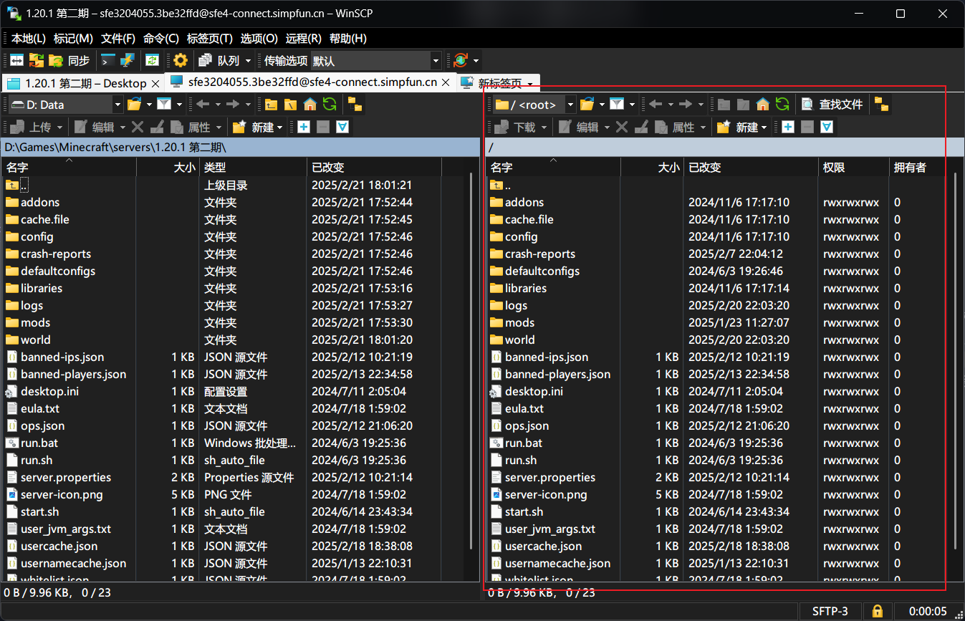Open terminal console from the toolbar
Screen dimensions: 965x621
pos(108,61)
